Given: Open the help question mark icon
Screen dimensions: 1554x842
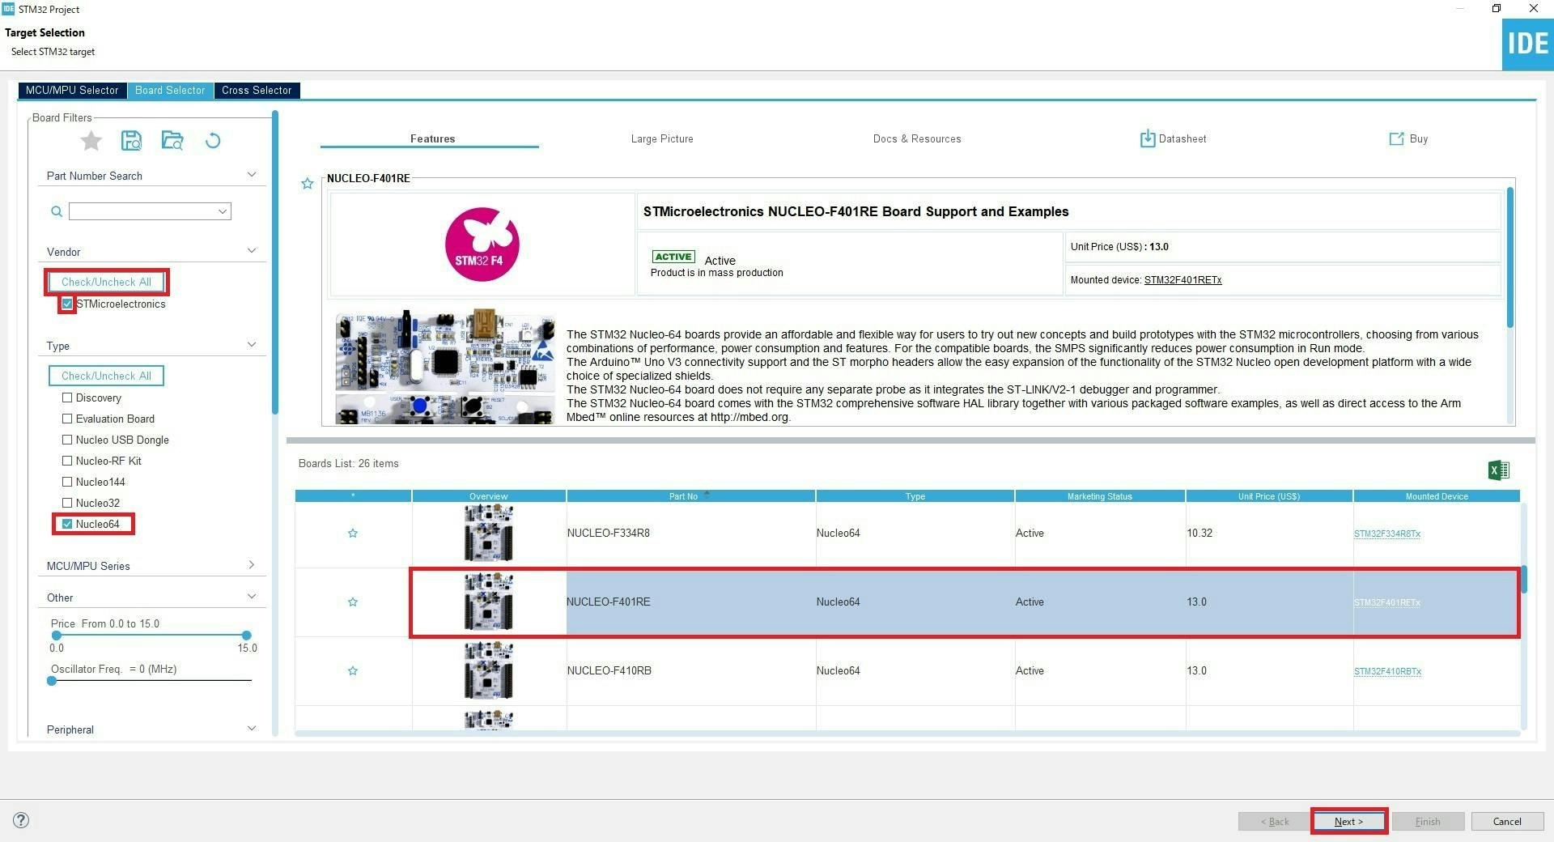Looking at the screenshot, I should coord(21,820).
